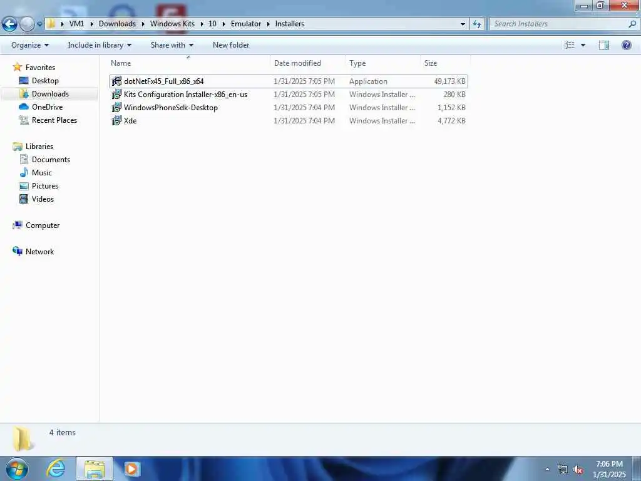Go to Windows Kits in the breadcrumb
Screen dimensions: 641x481
tap(172, 24)
